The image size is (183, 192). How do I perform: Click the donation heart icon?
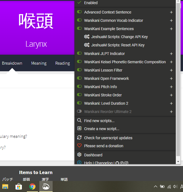[x=79, y=146]
